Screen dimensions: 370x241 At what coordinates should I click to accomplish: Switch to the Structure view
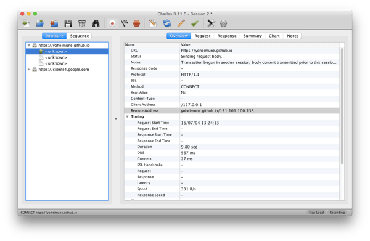coord(54,36)
